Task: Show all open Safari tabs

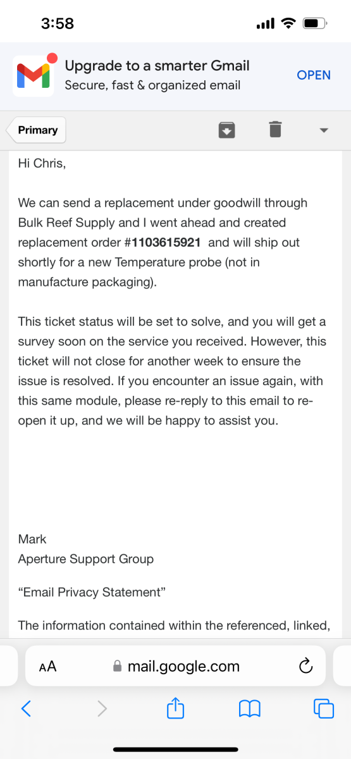Action: click(324, 708)
